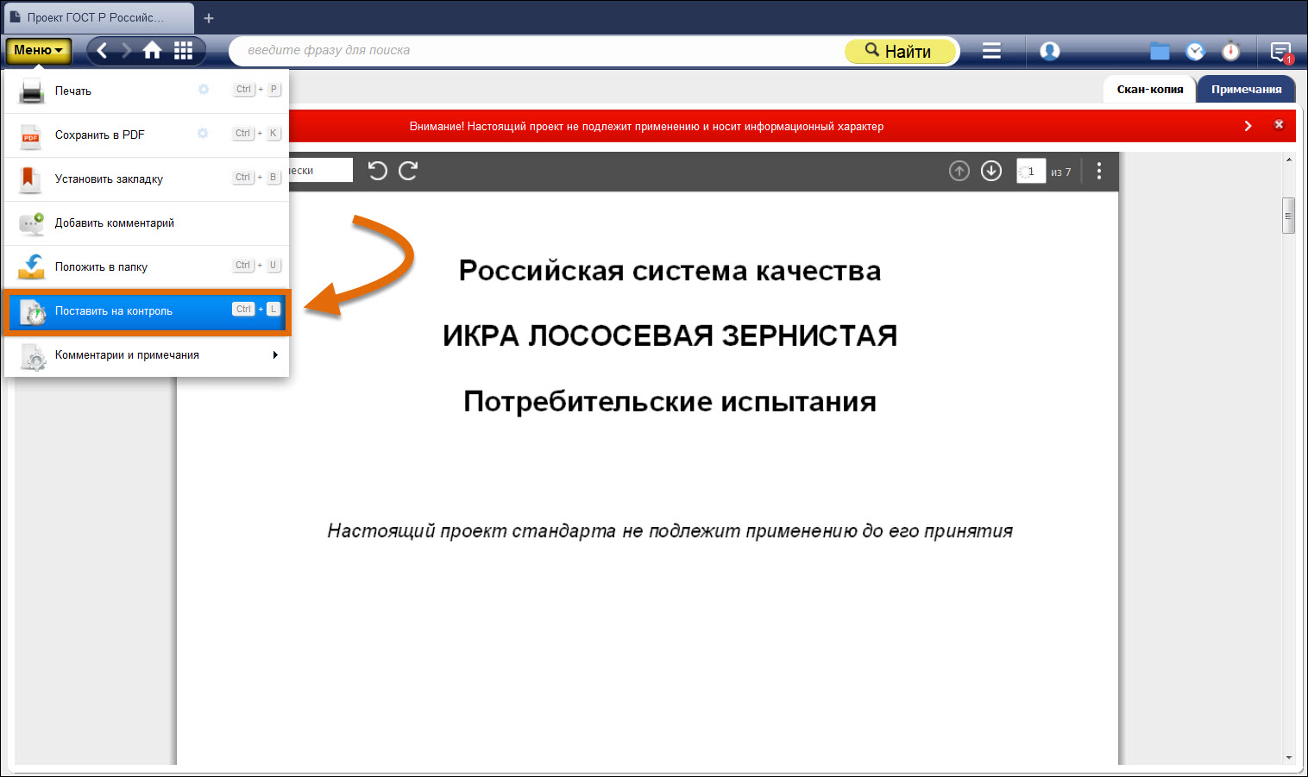Click the Найти search button
This screenshot has height=777, width=1308.
pyautogui.click(x=901, y=51)
